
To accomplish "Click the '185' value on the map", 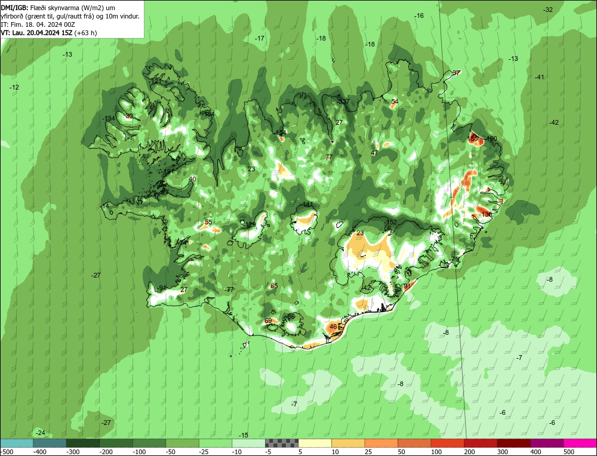I will [473, 138].
